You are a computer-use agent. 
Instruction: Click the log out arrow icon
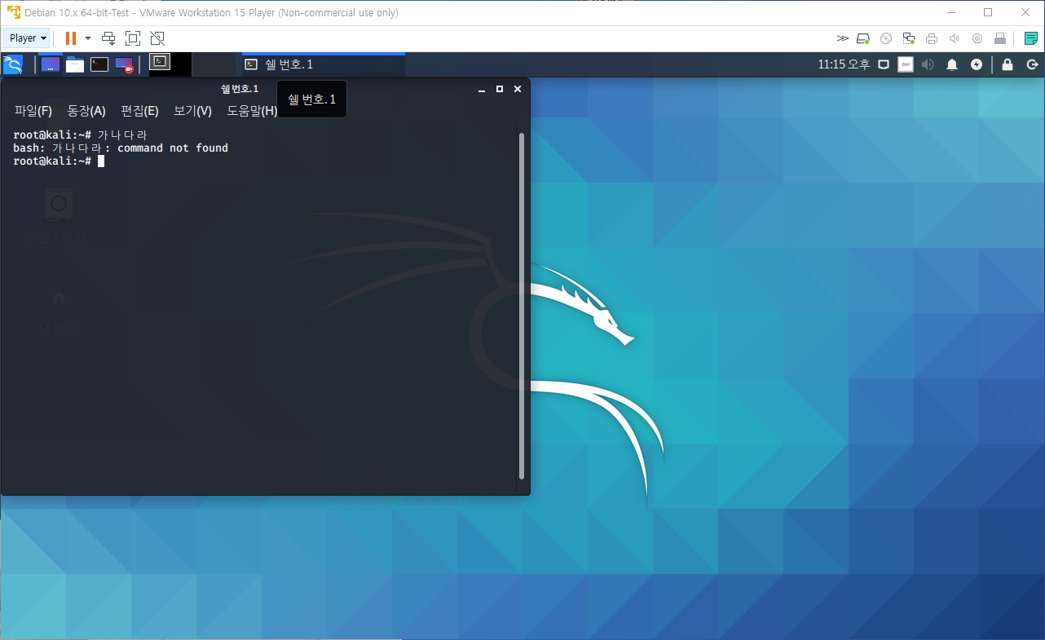(1031, 64)
